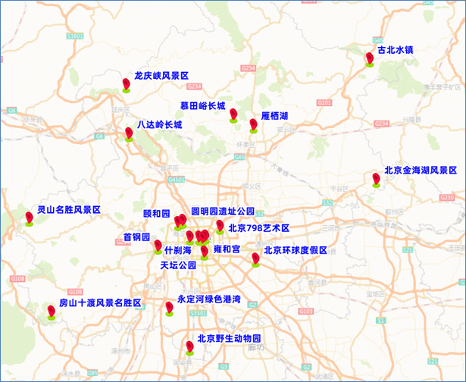Click the 首钢园 map pin
Image resolution: width=466 pixels, height=382 pixels.
(x=158, y=246)
